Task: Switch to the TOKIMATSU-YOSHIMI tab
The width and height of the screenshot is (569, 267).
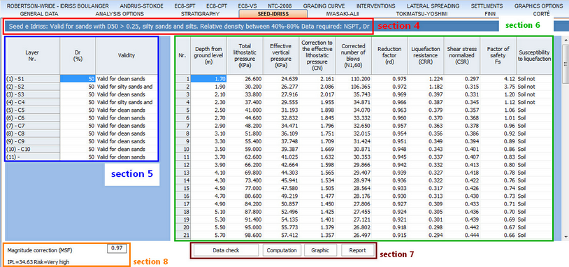Action: [x=422, y=14]
